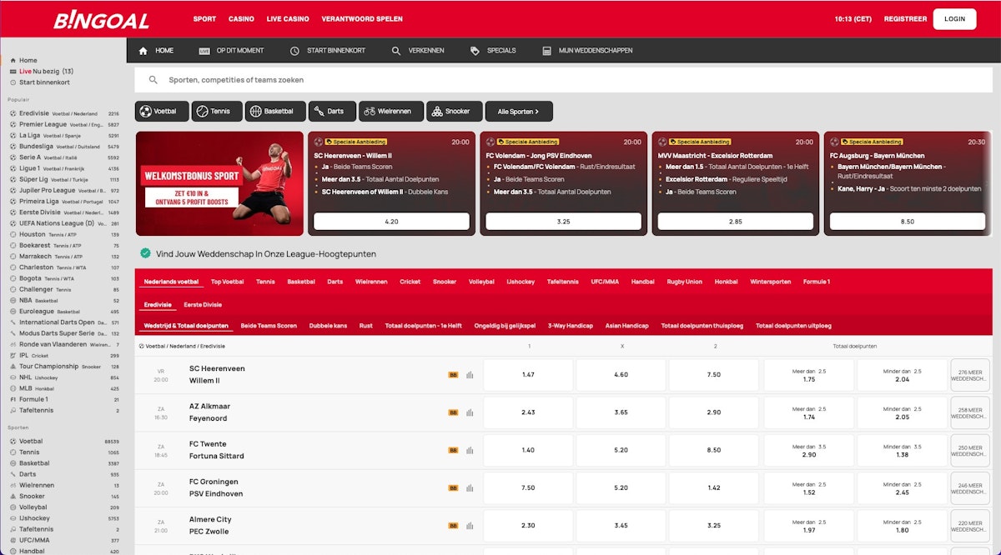Screen dimensions: 1001x555
Task: Click the search field for sports and teams
Action: pyautogui.click(x=563, y=80)
